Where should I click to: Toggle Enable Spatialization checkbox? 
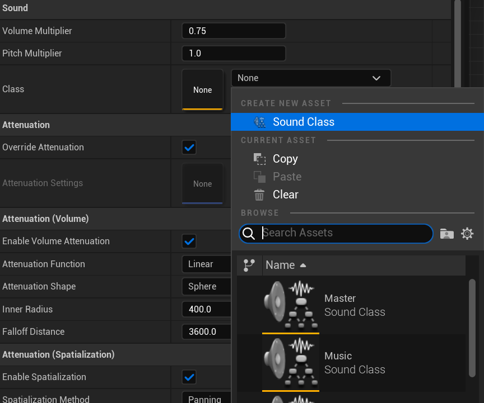(189, 377)
